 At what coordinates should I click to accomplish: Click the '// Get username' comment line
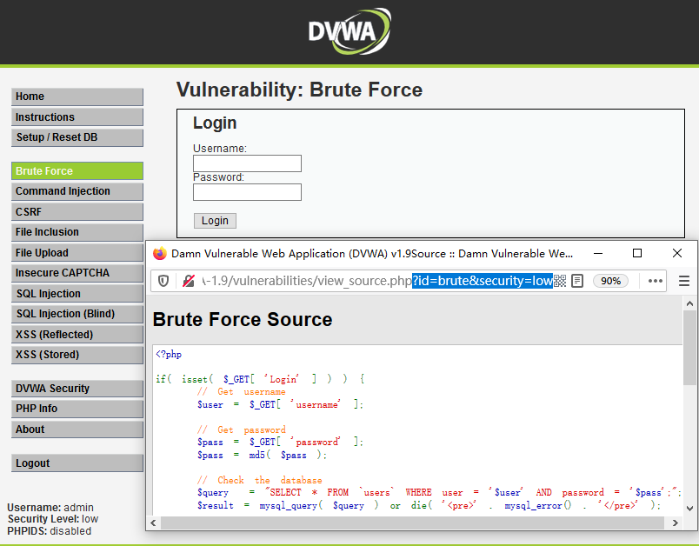(x=241, y=392)
